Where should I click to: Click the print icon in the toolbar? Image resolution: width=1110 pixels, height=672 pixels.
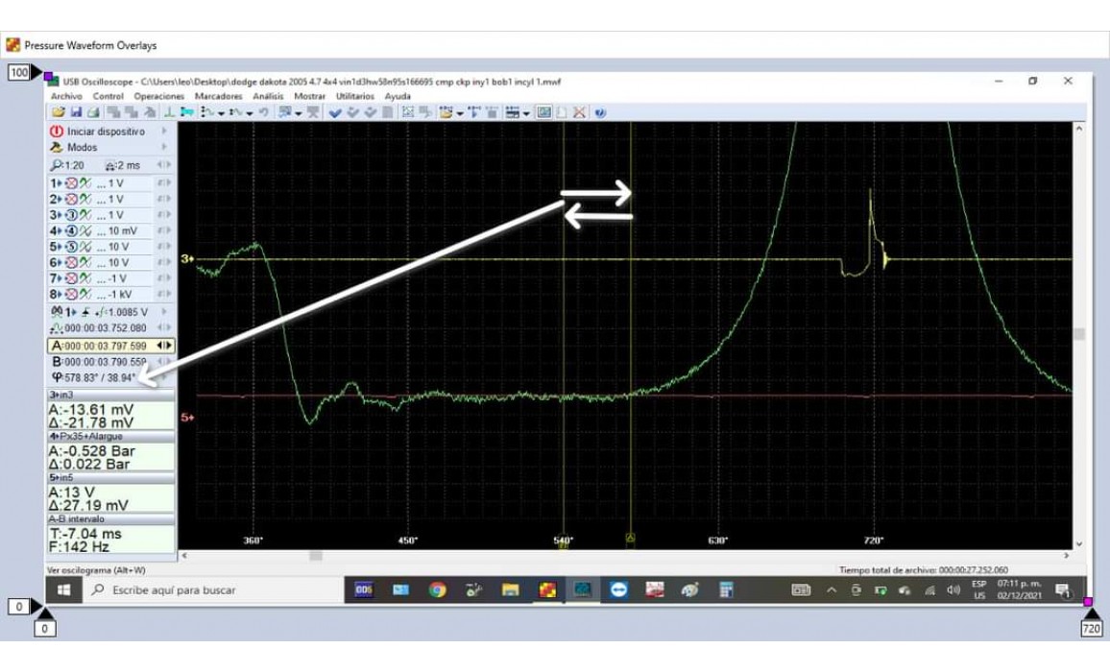tap(94, 112)
